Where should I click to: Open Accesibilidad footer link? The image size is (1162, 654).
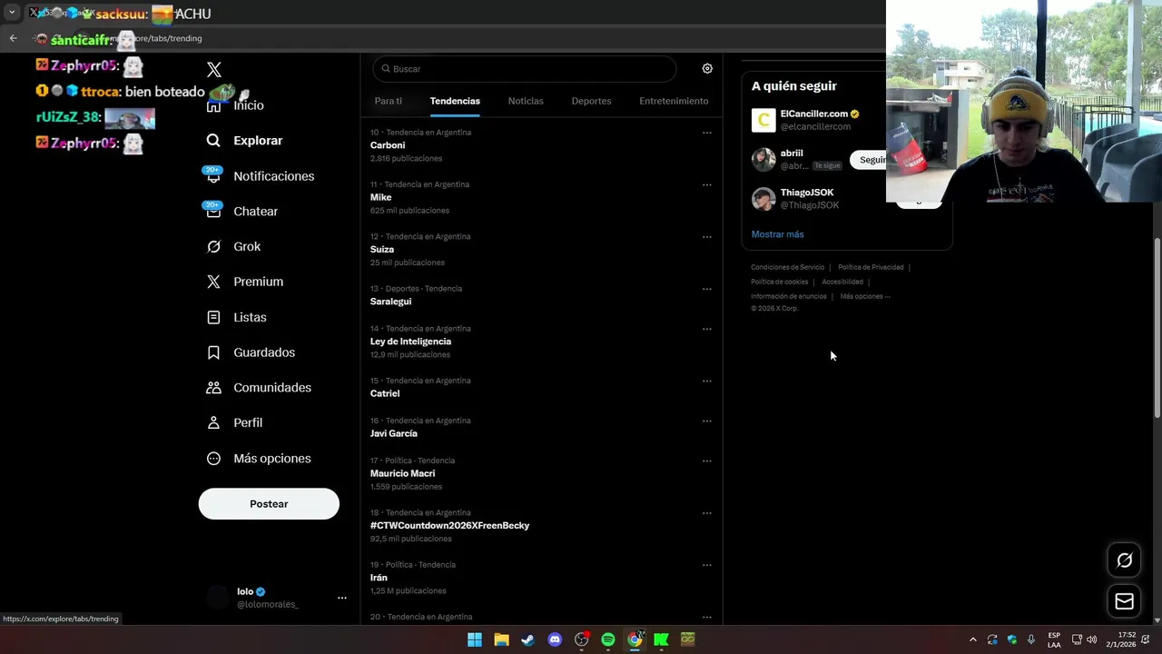[x=842, y=282]
